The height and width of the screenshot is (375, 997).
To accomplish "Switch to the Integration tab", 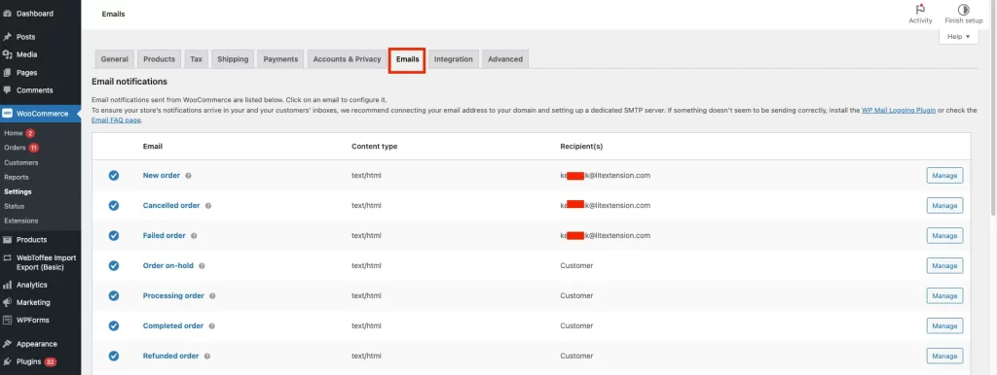I will click(x=454, y=59).
